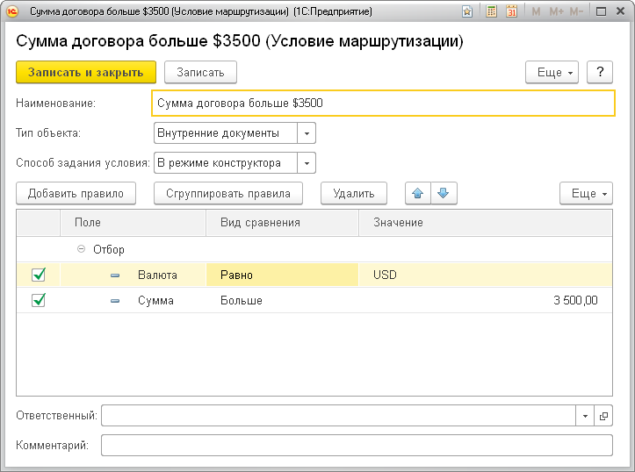The image size is (635, 472).
Task: Select the Поле column header
Action: tap(133, 223)
